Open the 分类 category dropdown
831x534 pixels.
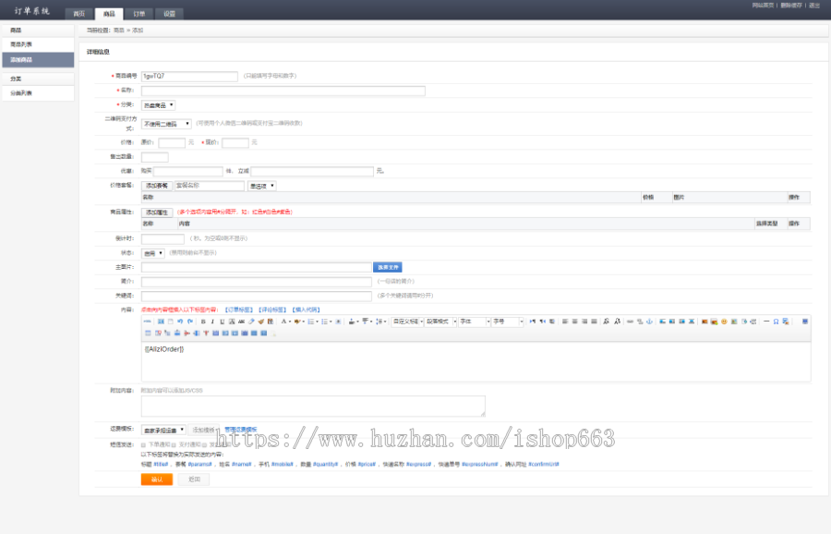click(158, 105)
